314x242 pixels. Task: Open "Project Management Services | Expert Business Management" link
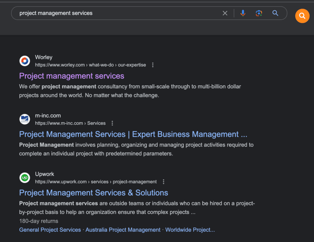[x=133, y=134]
